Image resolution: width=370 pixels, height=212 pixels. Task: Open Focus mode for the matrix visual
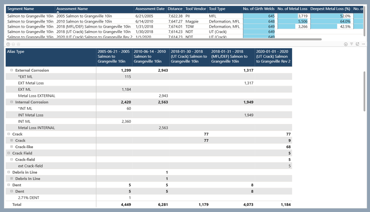(357, 44)
